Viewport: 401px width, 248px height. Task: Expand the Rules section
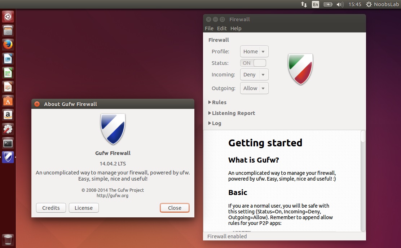coord(217,102)
